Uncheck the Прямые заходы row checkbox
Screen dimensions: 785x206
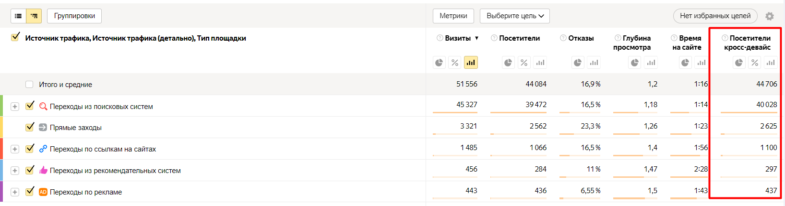point(30,127)
